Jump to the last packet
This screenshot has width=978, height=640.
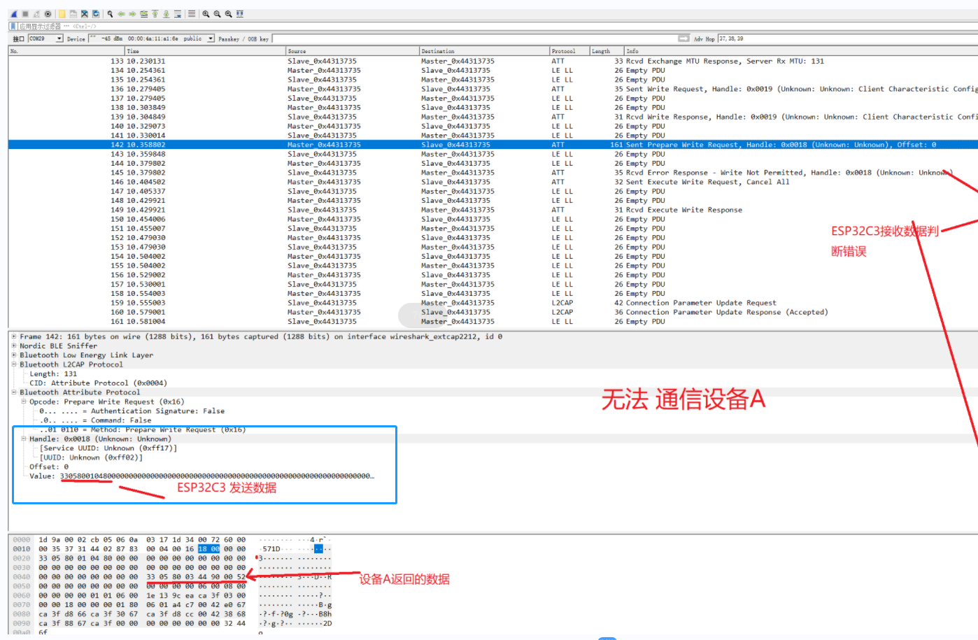coord(166,14)
